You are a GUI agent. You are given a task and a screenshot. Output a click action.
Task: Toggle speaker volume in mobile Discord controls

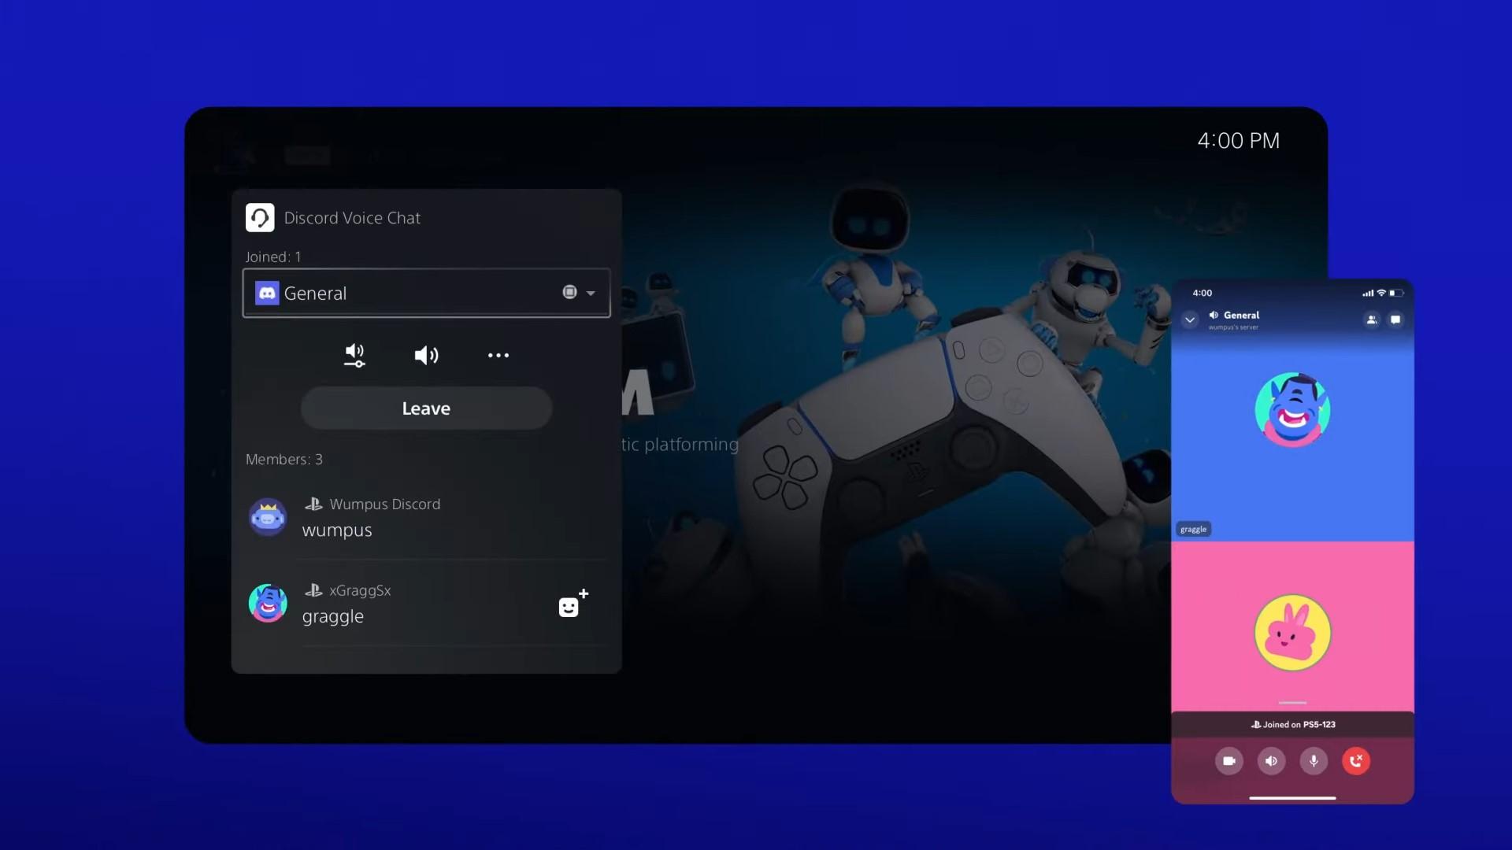point(1270,761)
